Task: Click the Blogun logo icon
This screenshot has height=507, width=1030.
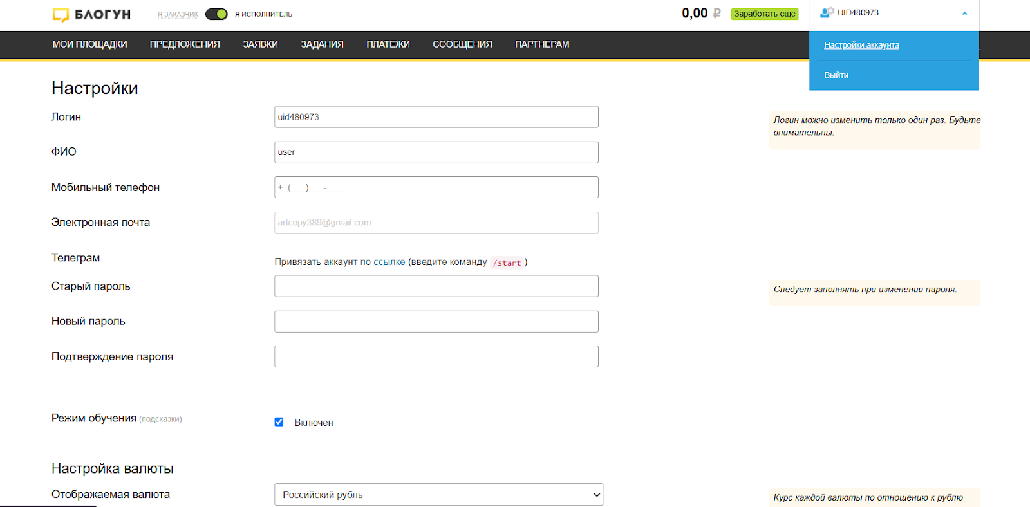Action: pos(61,15)
